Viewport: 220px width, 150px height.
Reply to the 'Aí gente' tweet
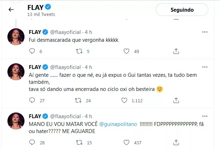tap(32, 100)
